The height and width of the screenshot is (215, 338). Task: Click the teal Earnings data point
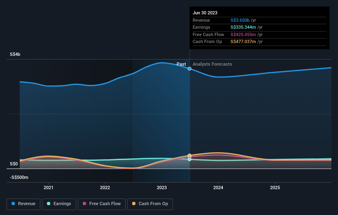pyautogui.click(x=189, y=159)
